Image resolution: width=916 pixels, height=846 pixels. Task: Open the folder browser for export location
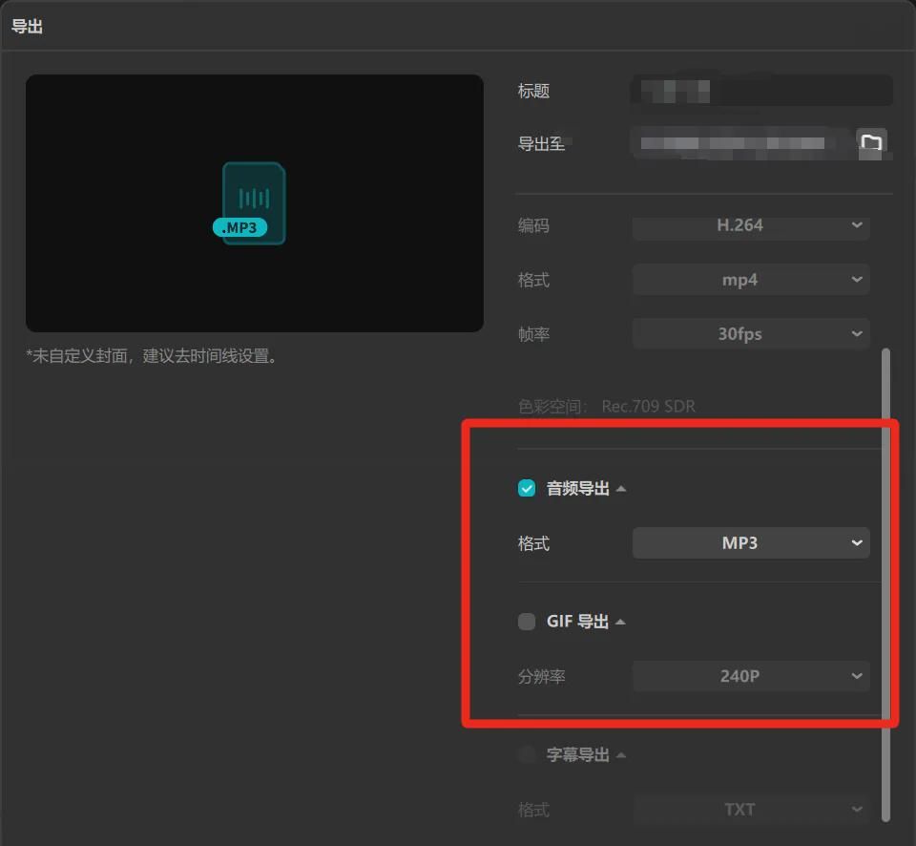[x=872, y=143]
